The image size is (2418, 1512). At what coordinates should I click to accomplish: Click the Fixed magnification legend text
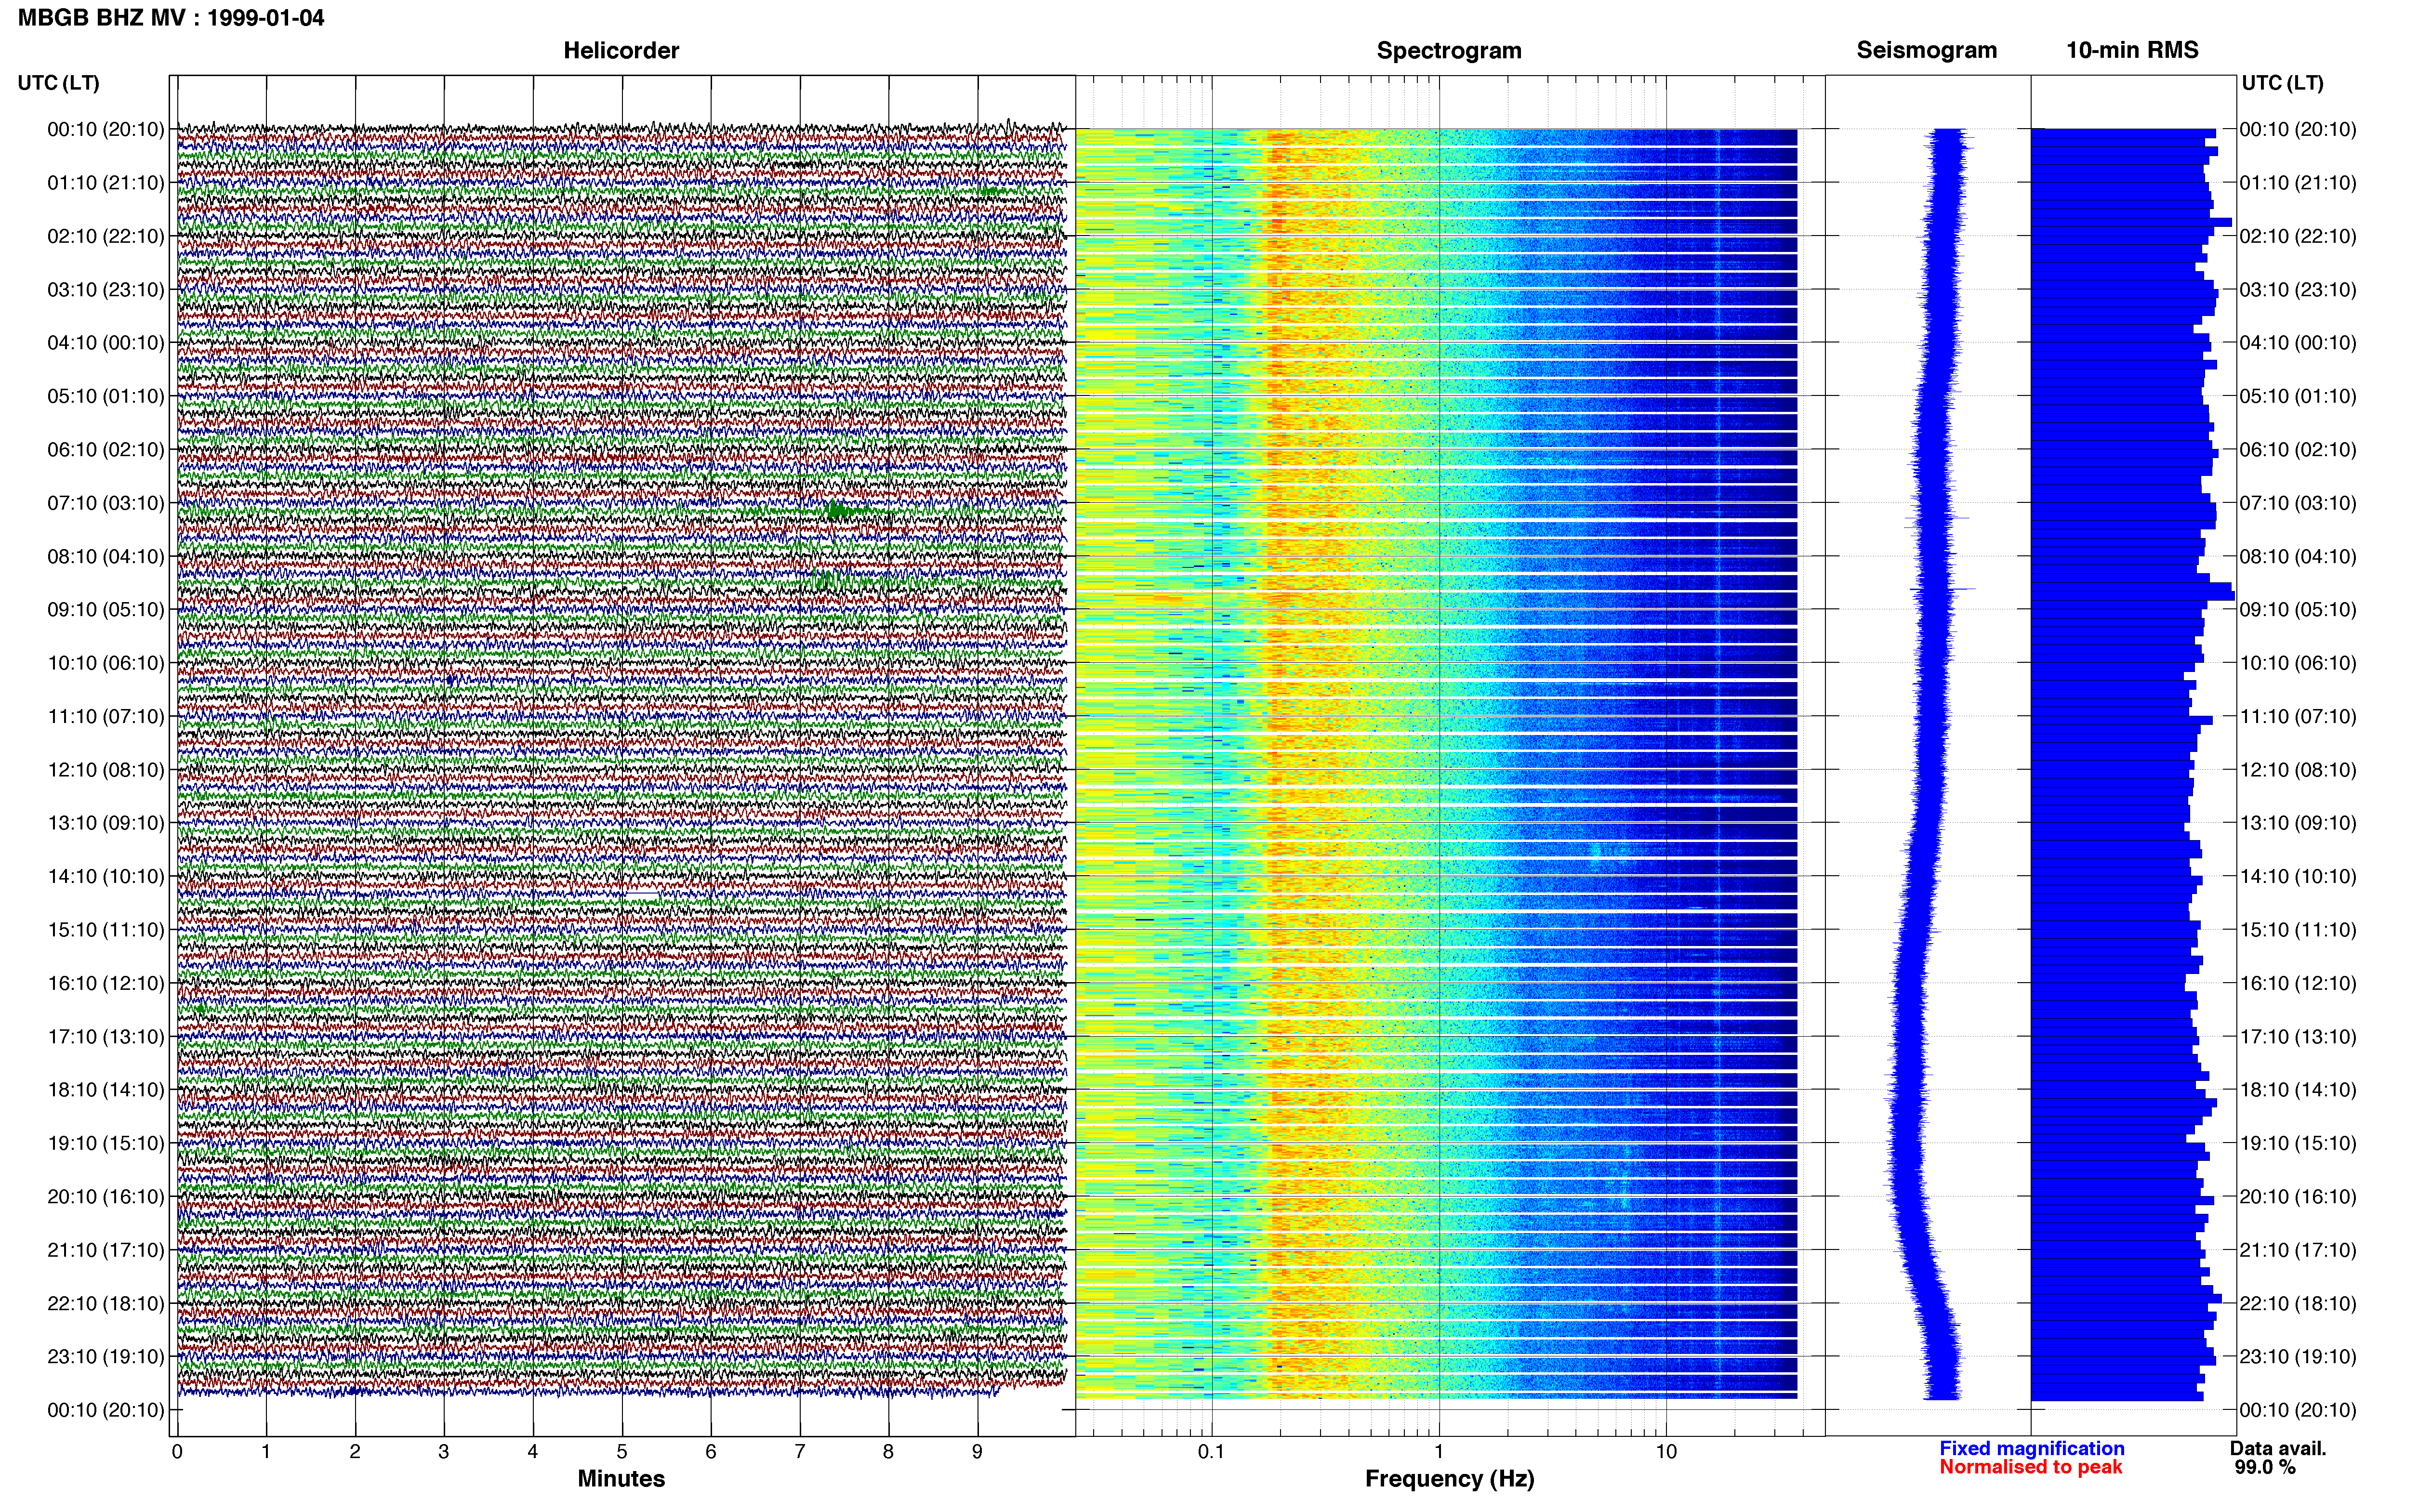point(2031,1449)
